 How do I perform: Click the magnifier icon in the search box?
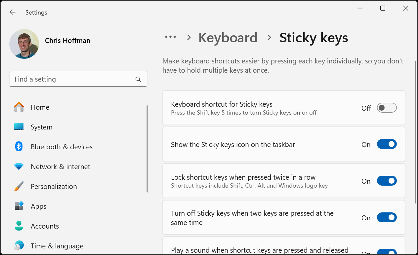click(x=138, y=79)
